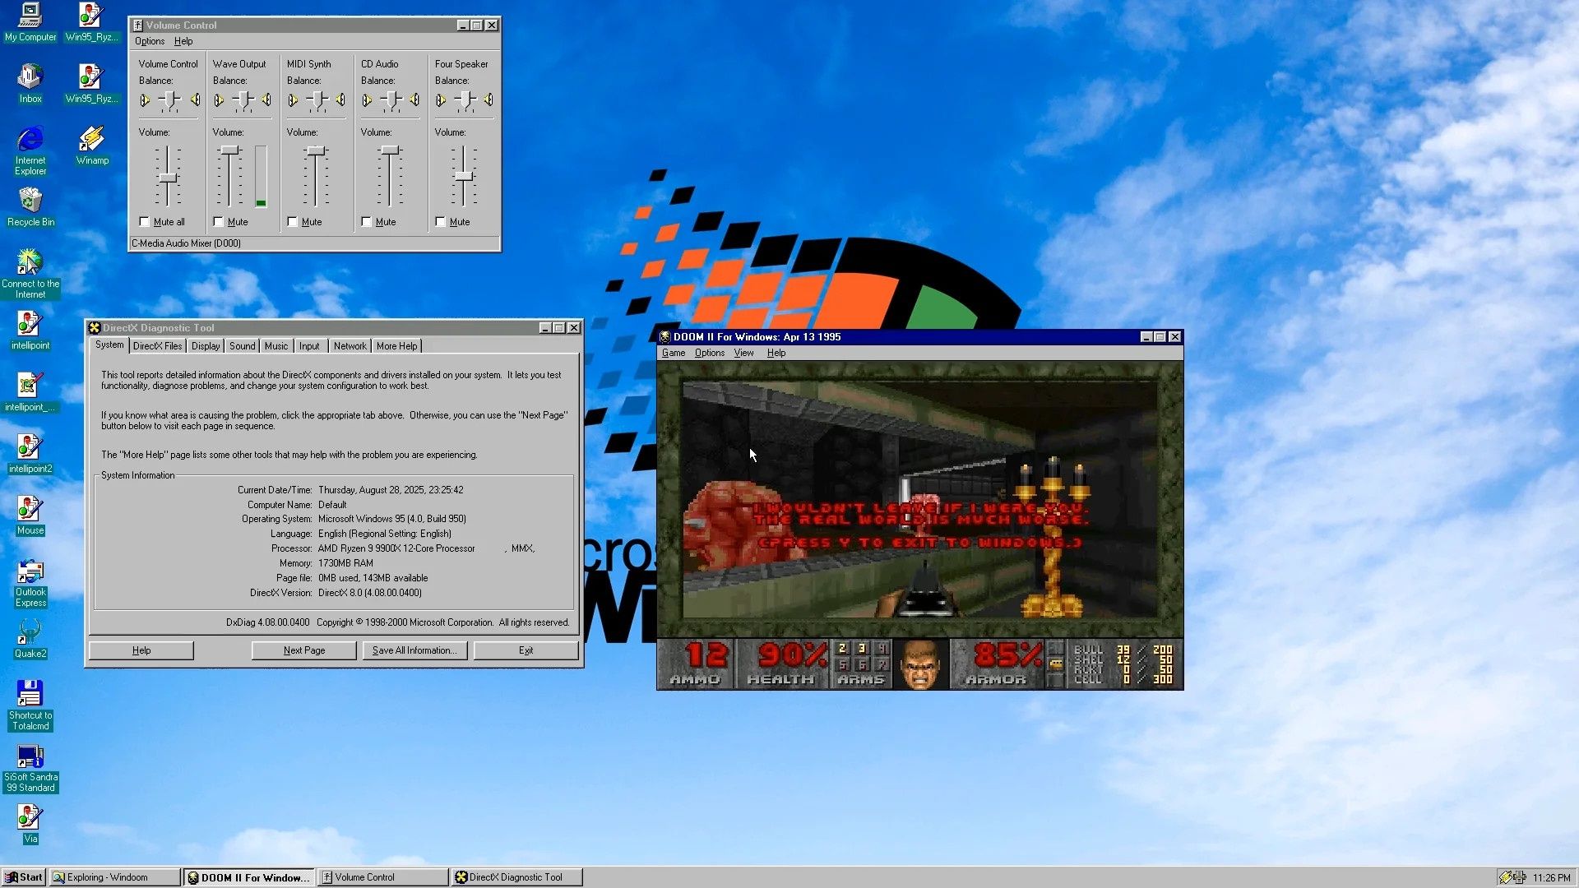Viewport: 1579px width, 888px height.
Task: Click the Four Speaker volume slider
Action: tap(464, 177)
